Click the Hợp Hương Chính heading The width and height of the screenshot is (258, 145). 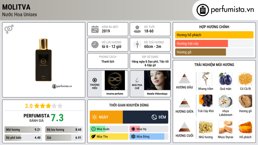point(214,27)
